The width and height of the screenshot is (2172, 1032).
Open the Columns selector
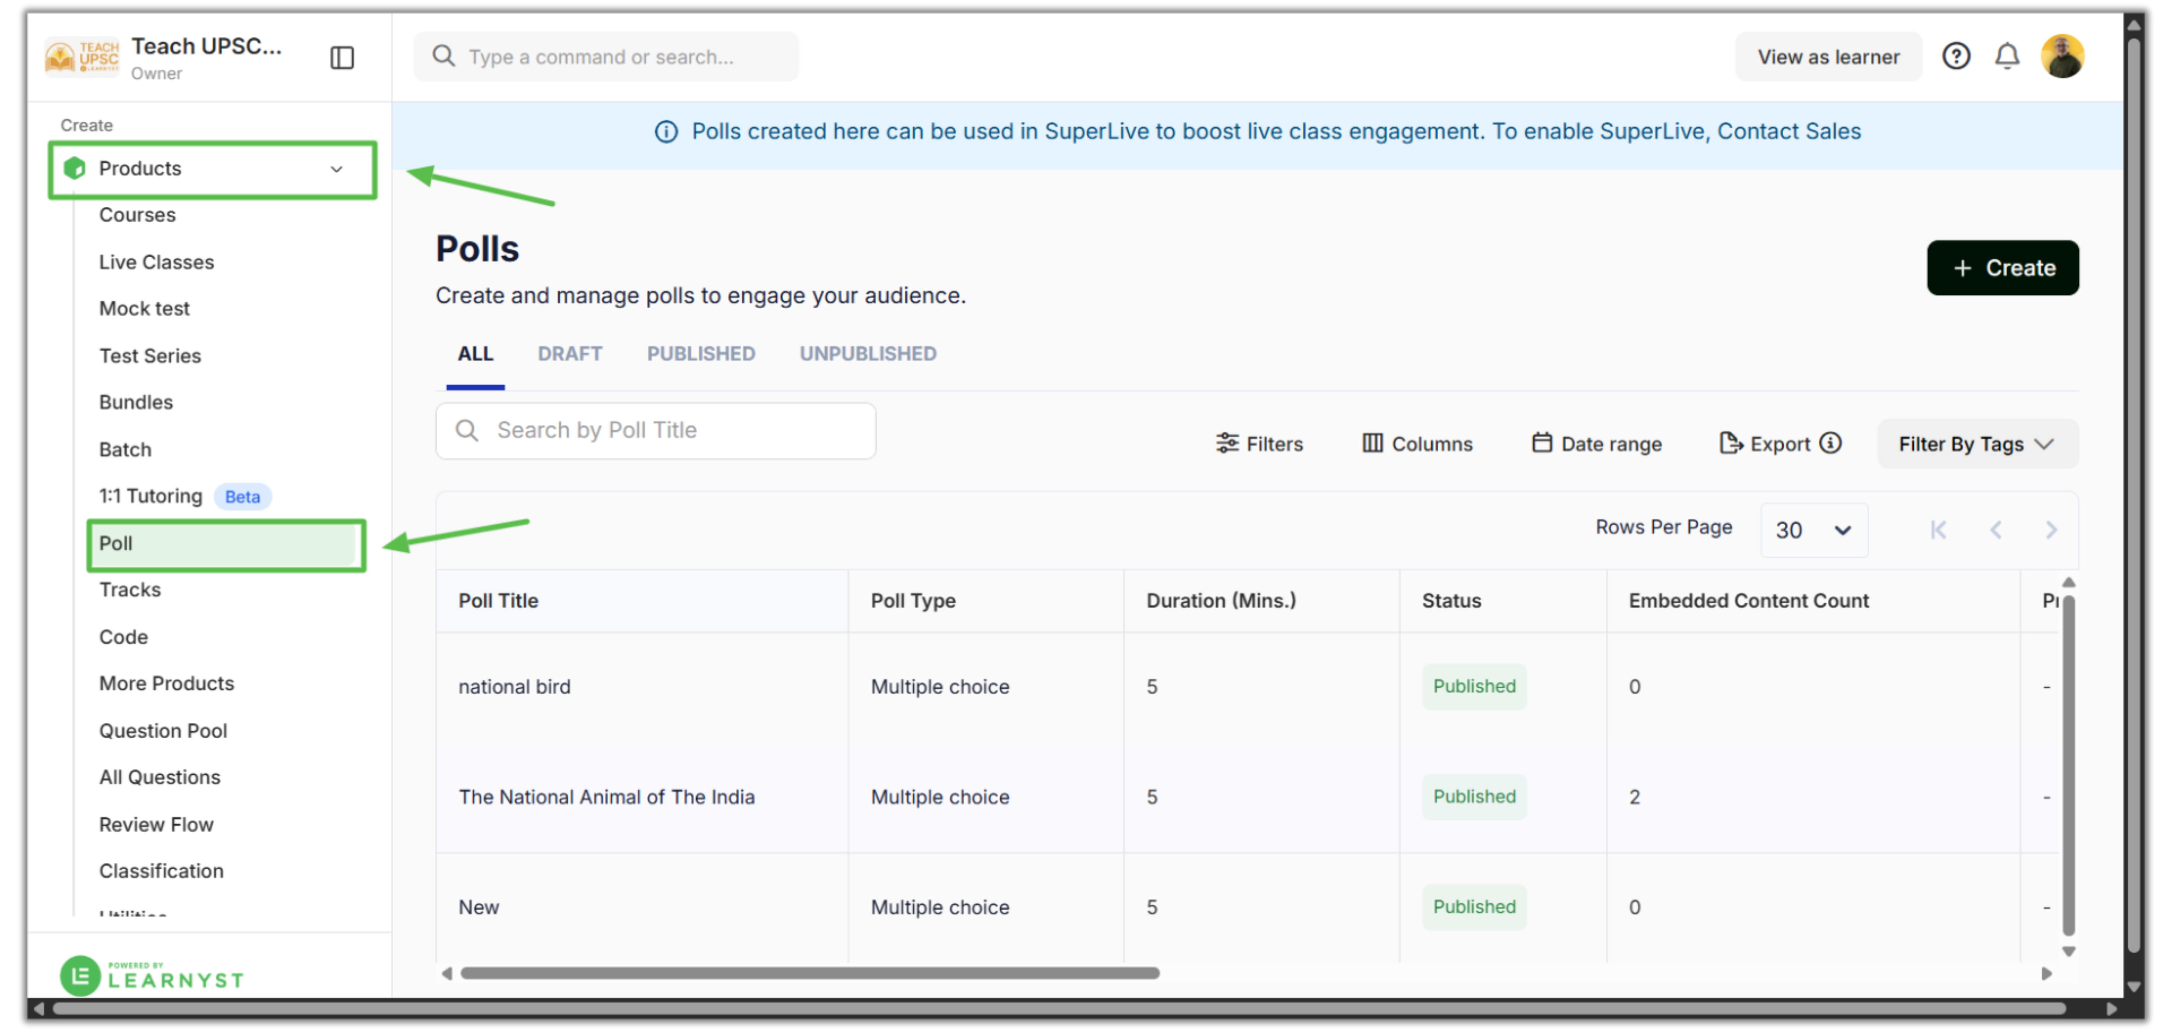1417,443
